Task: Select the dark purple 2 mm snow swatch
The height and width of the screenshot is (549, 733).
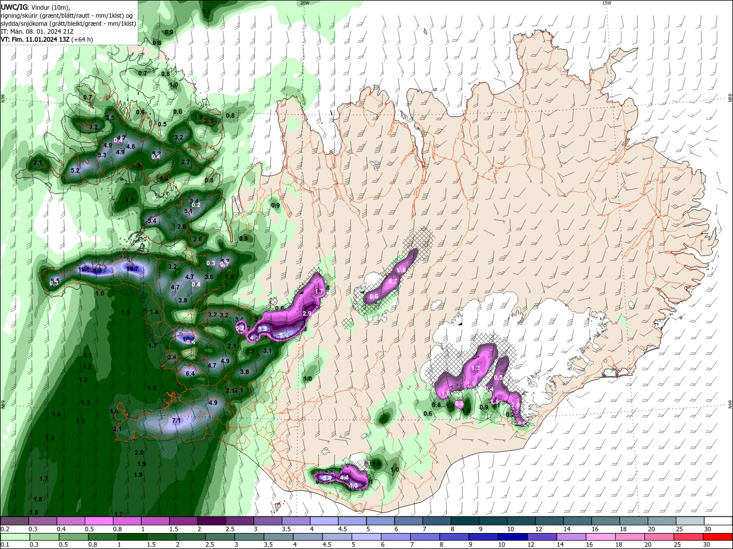Action: tap(211, 521)
